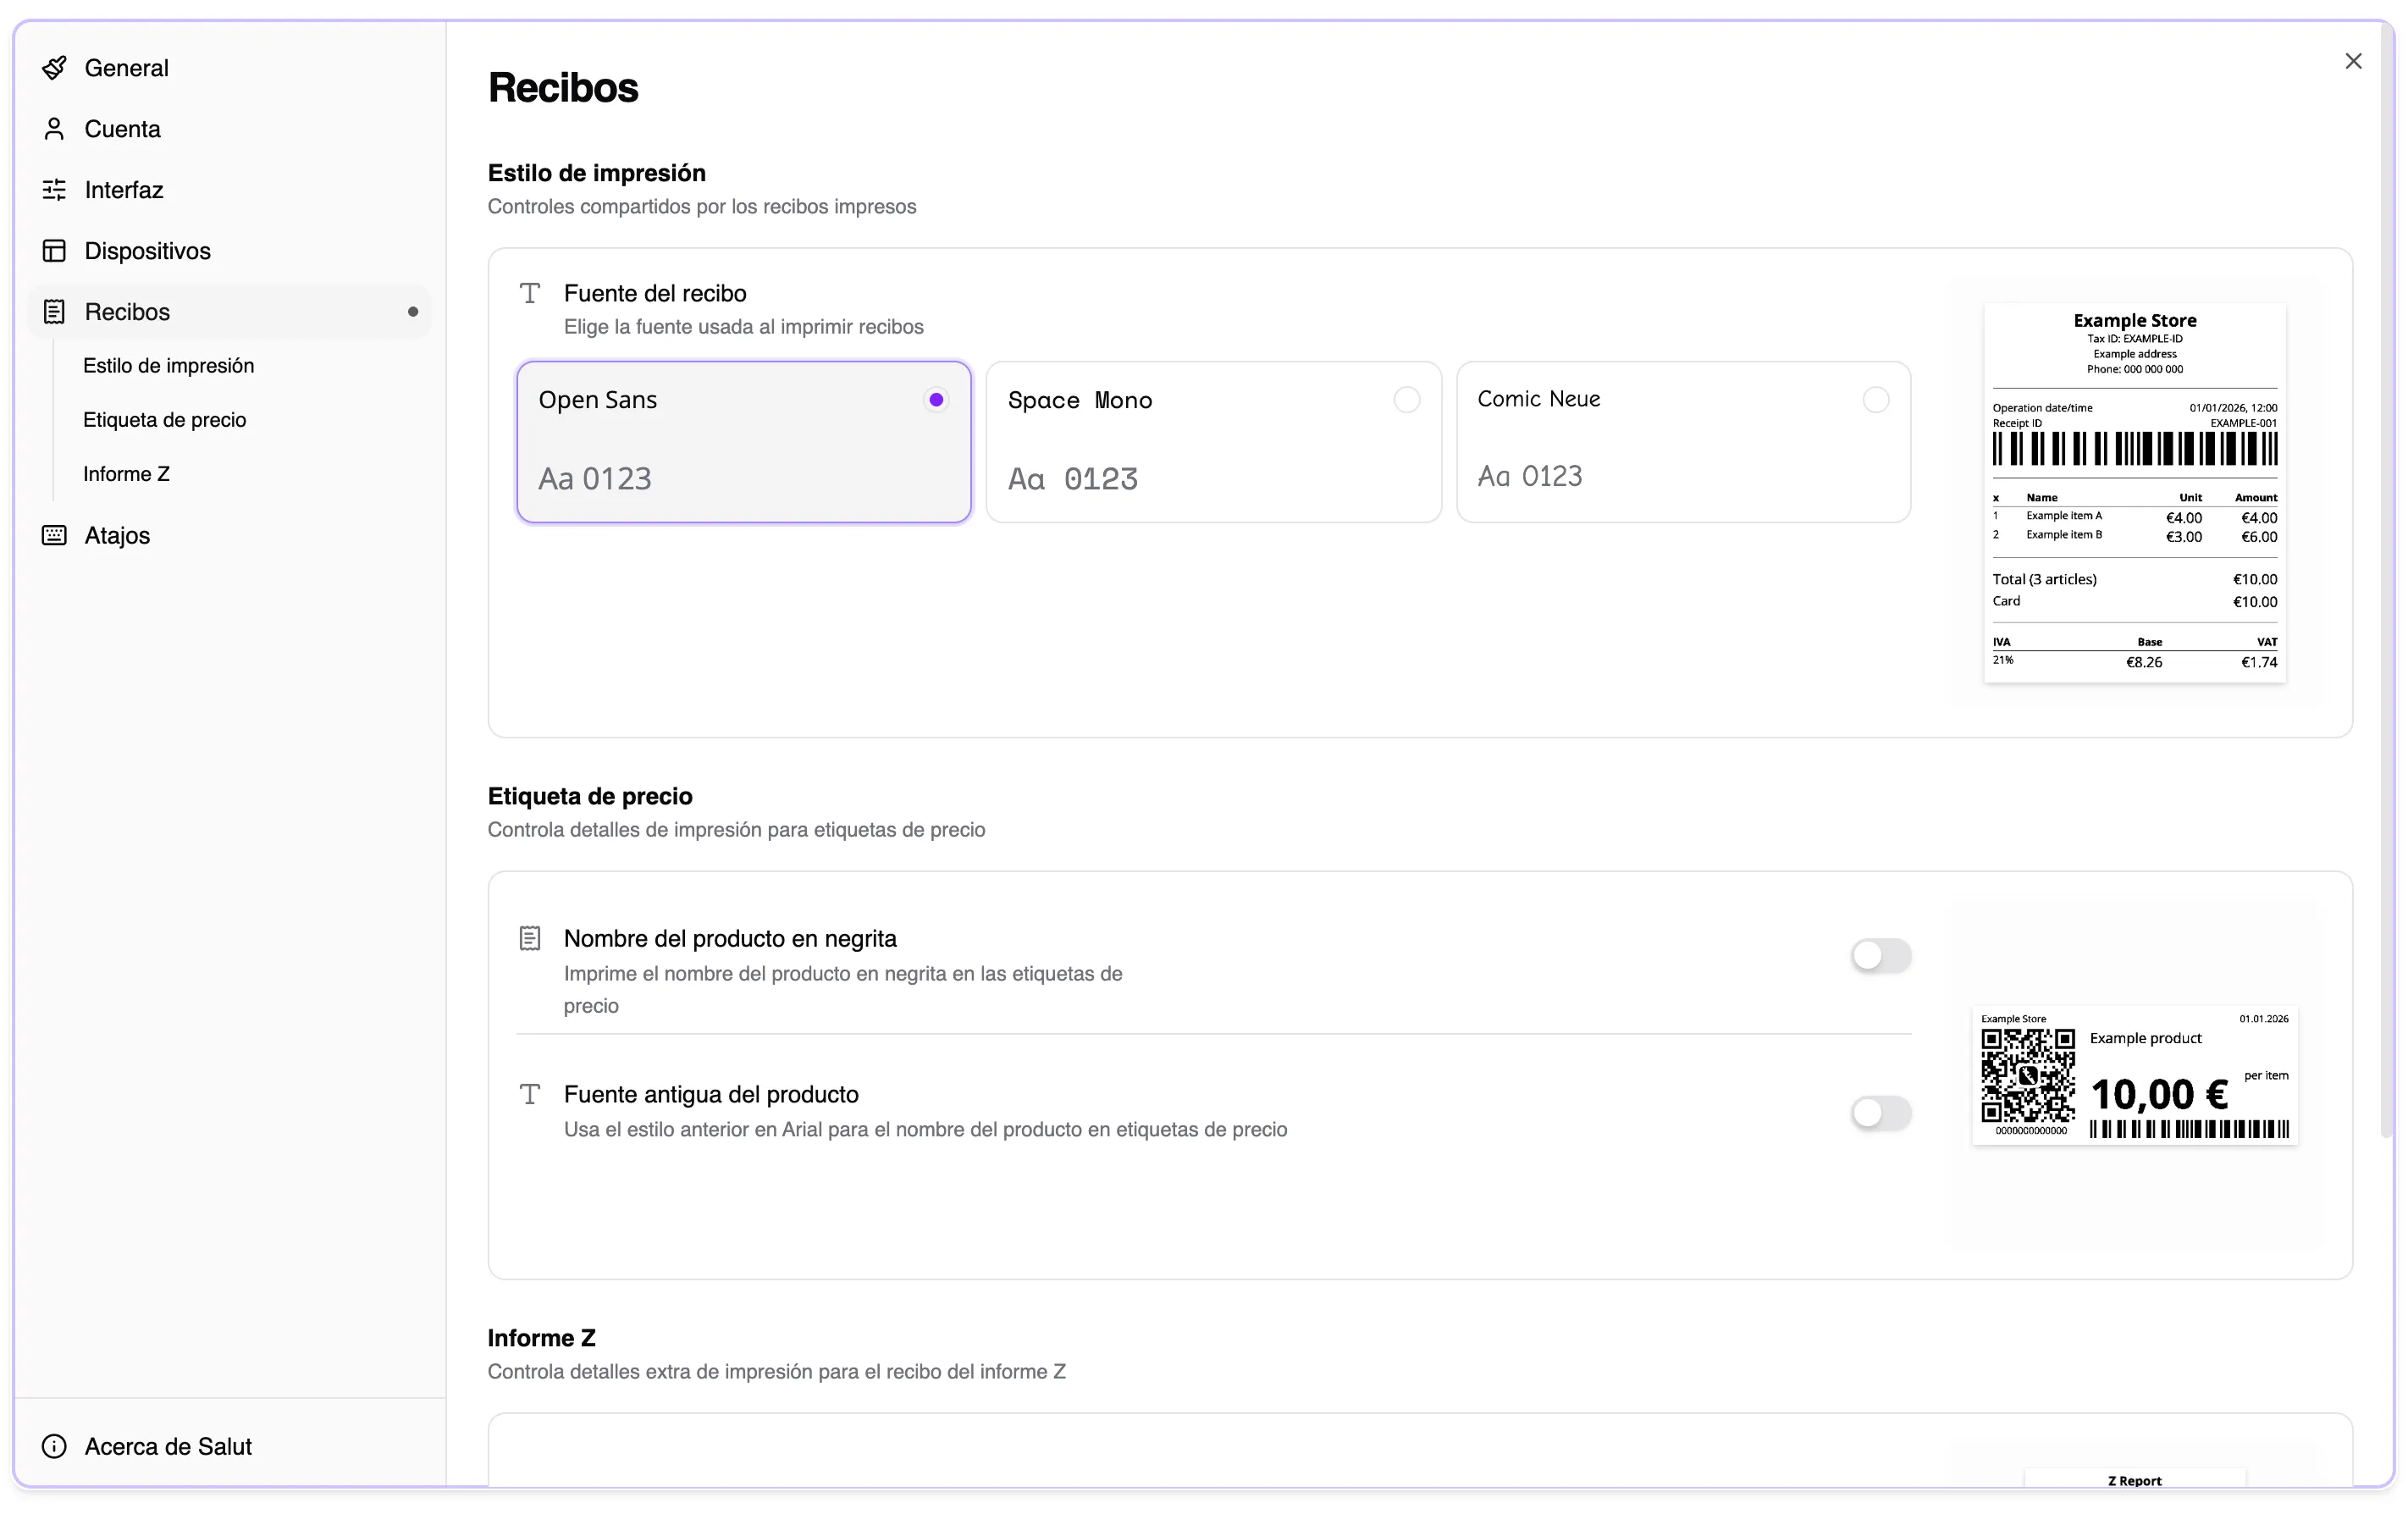Viewport: 2408px width, 1514px height.
Task: Click the typography icon beside Fuente del recibo
Action: click(x=530, y=293)
